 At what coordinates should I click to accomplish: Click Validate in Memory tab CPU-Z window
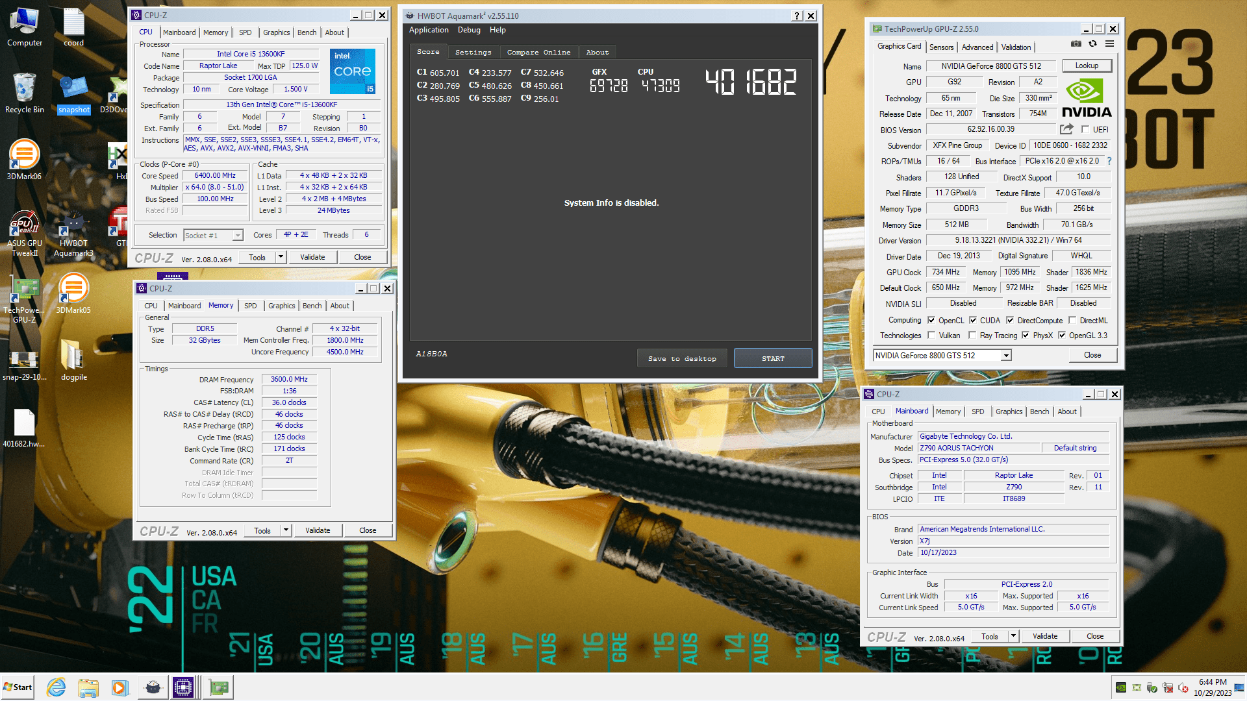coord(318,530)
